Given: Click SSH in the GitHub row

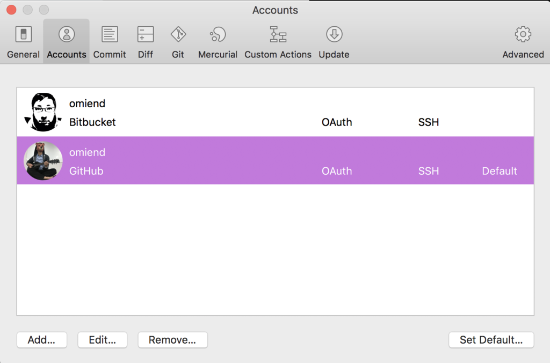Looking at the screenshot, I should click(x=428, y=171).
